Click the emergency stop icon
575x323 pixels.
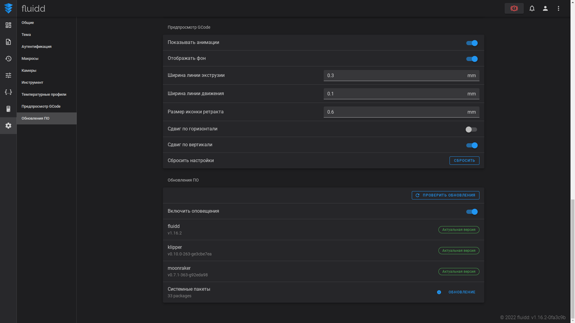514,8
